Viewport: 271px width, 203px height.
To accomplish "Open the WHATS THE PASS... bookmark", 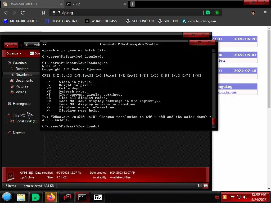I will coord(102,21).
